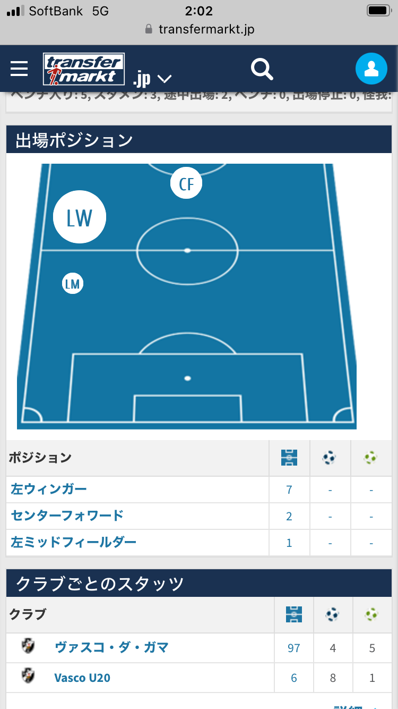This screenshot has height=709, width=398.
Task: Open the 7 appearances count for left winger
Action: click(x=289, y=489)
